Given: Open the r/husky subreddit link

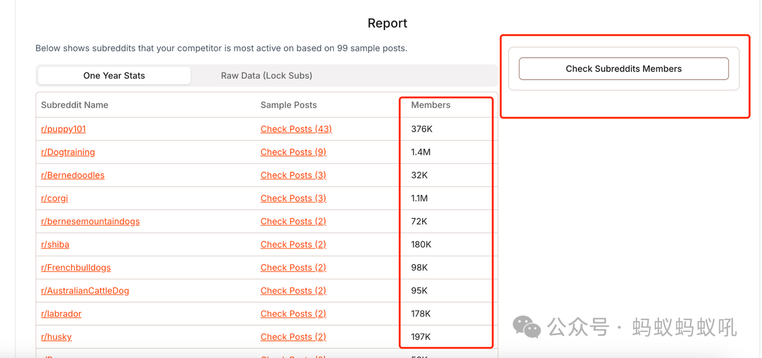Looking at the screenshot, I should click(57, 337).
